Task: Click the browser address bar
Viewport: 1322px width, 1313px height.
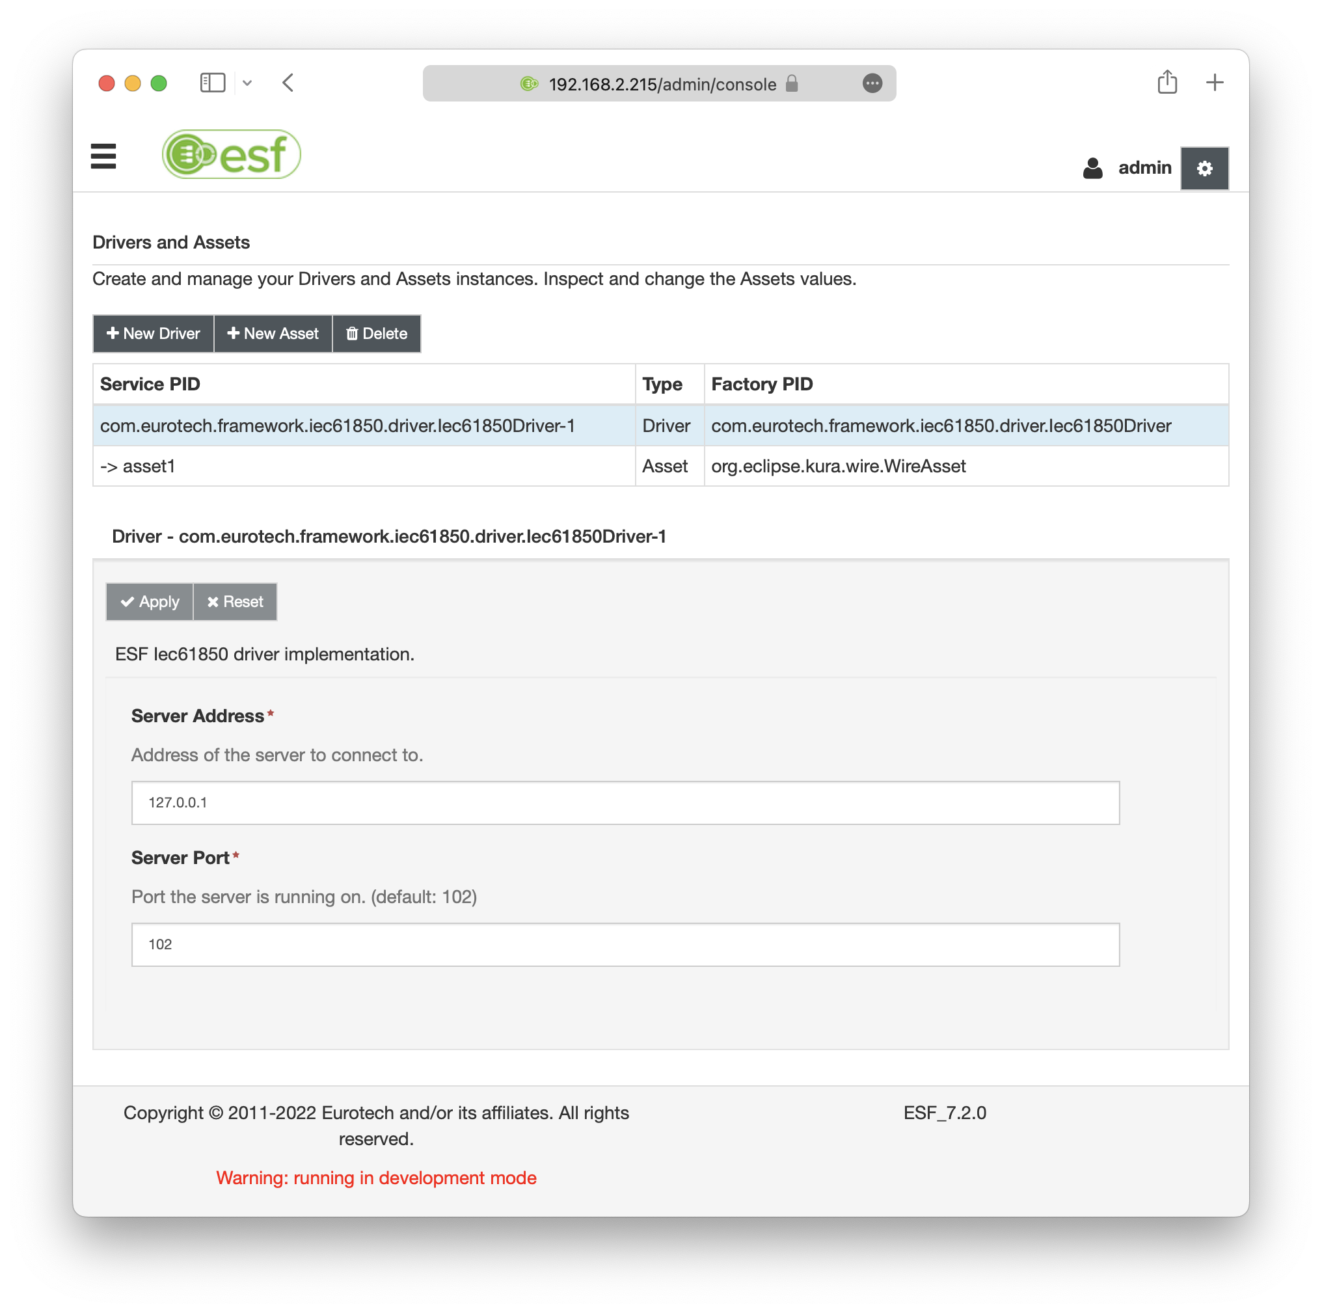Action: click(x=662, y=84)
